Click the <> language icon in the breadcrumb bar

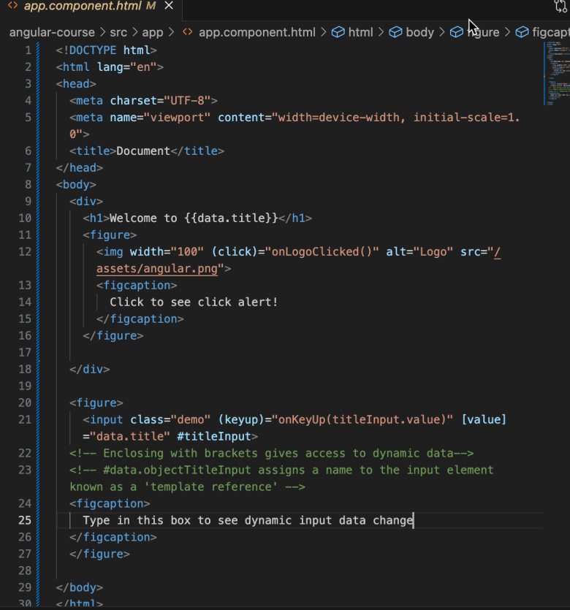188,32
